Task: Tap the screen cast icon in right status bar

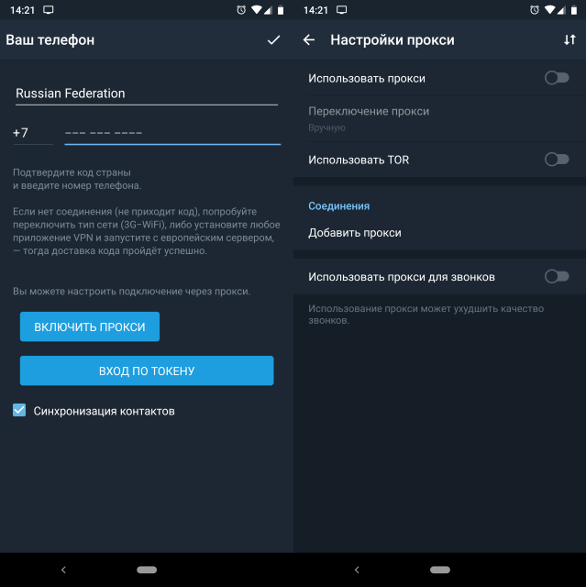Action: (x=342, y=10)
